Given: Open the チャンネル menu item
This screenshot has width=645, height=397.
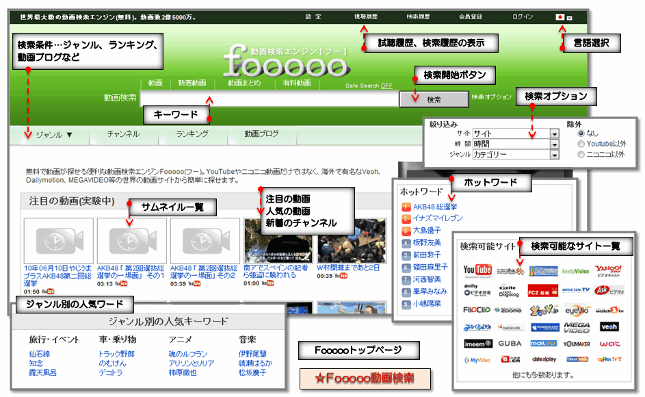Looking at the screenshot, I should [x=123, y=134].
